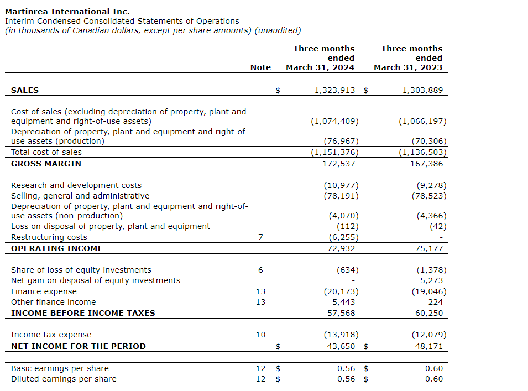528x391 pixels.
Task: Select the SALES row label
Action: tap(25, 90)
